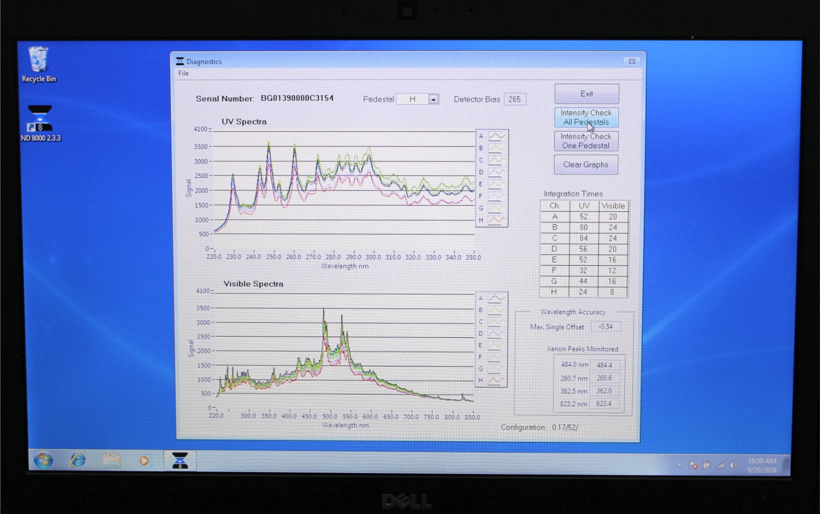Show hidden icons in the system tray
This screenshot has width=820, height=514.
pyautogui.click(x=680, y=465)
